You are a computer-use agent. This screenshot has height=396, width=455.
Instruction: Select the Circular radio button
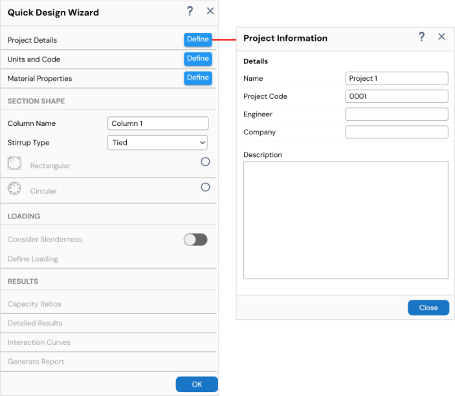point(205,187)
